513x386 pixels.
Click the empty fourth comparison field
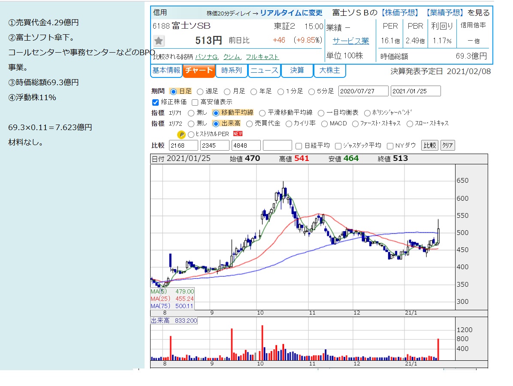[x=278, y=145]
